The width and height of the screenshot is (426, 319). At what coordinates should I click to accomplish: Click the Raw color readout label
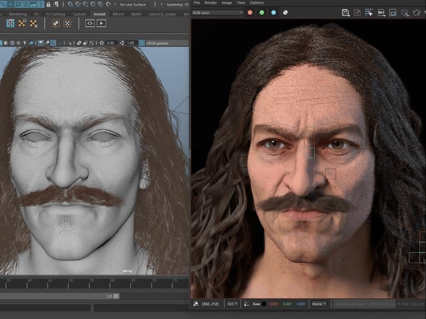tap(256, 304)
